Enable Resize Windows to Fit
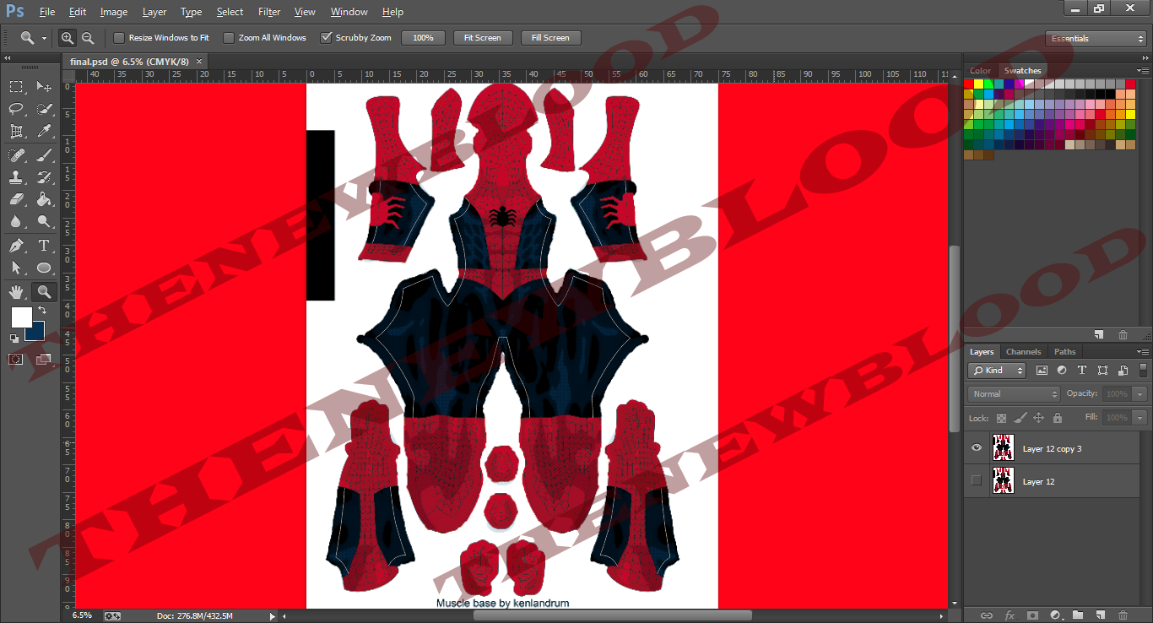The height and width of the screenshot is (623, 1153). click(x=119, y=38)
